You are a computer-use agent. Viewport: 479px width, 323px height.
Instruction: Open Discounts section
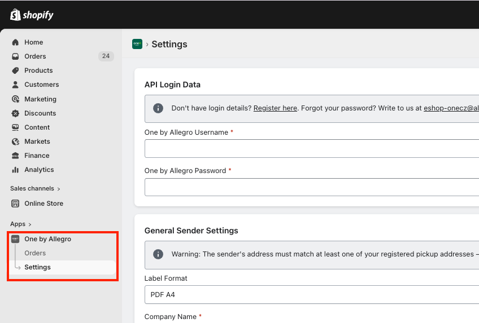(40, 113)
